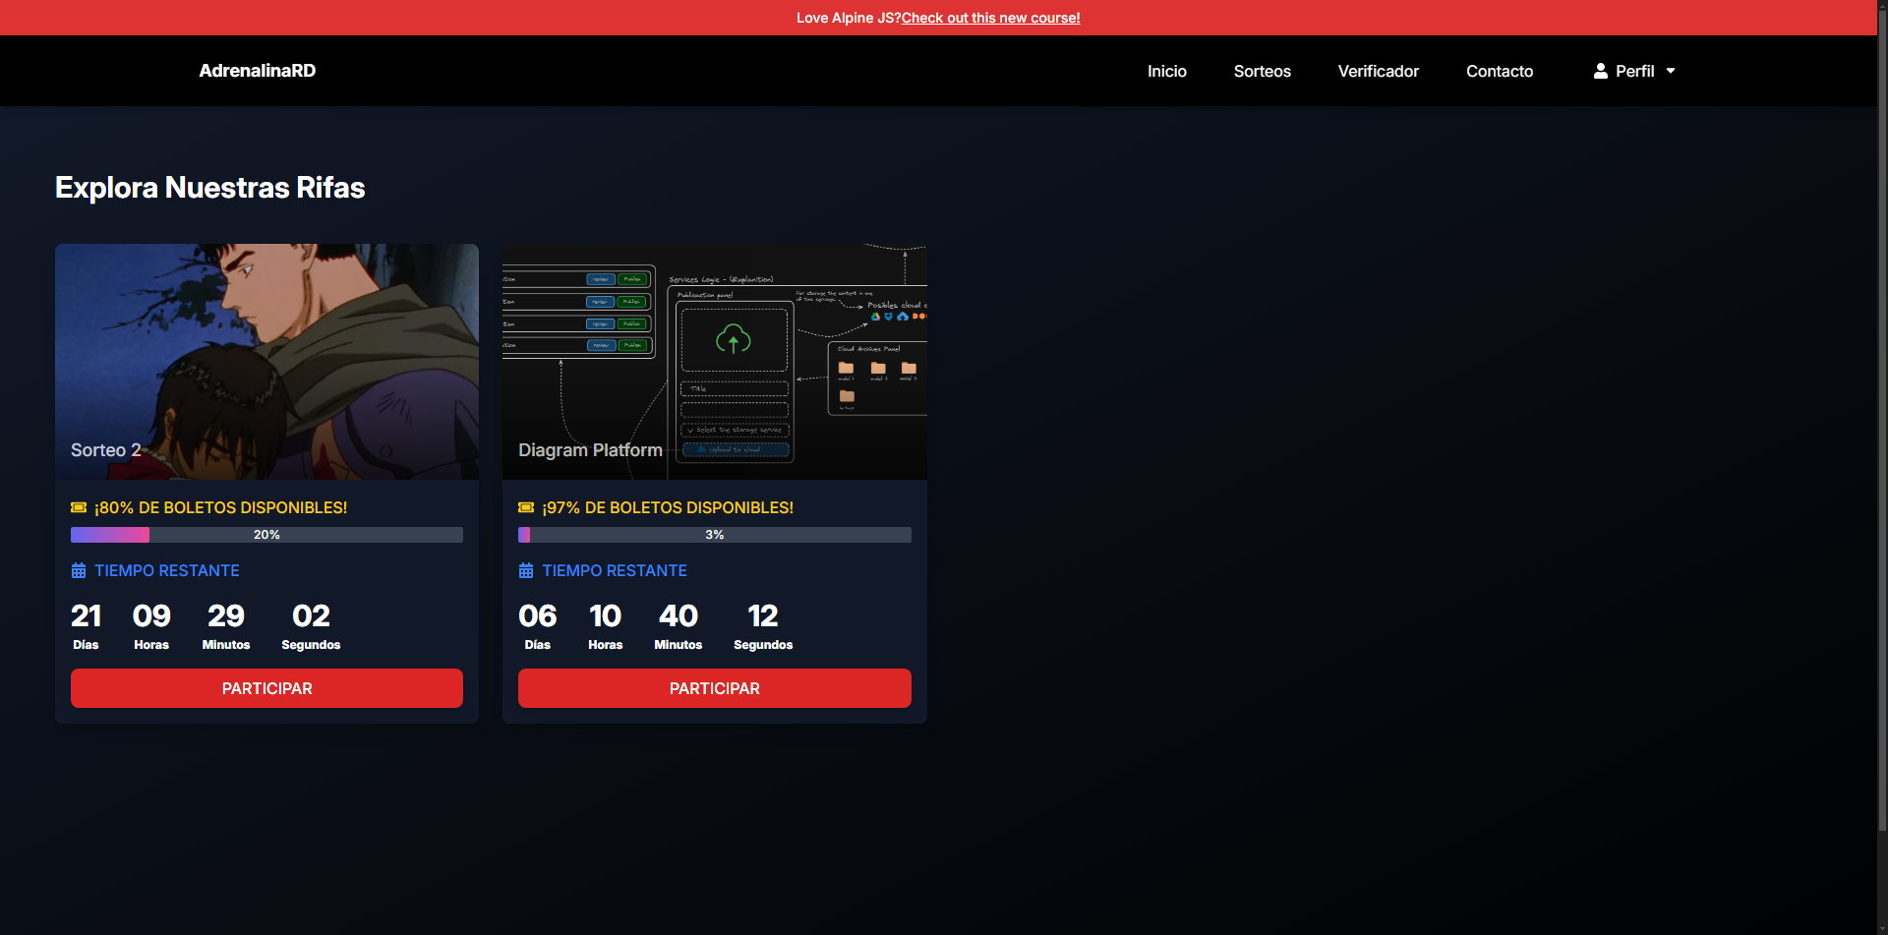Screen dimensions: 1888x935
Task: Click ticket icon on Diagram Platform card
Action: (x=526, y=507)
